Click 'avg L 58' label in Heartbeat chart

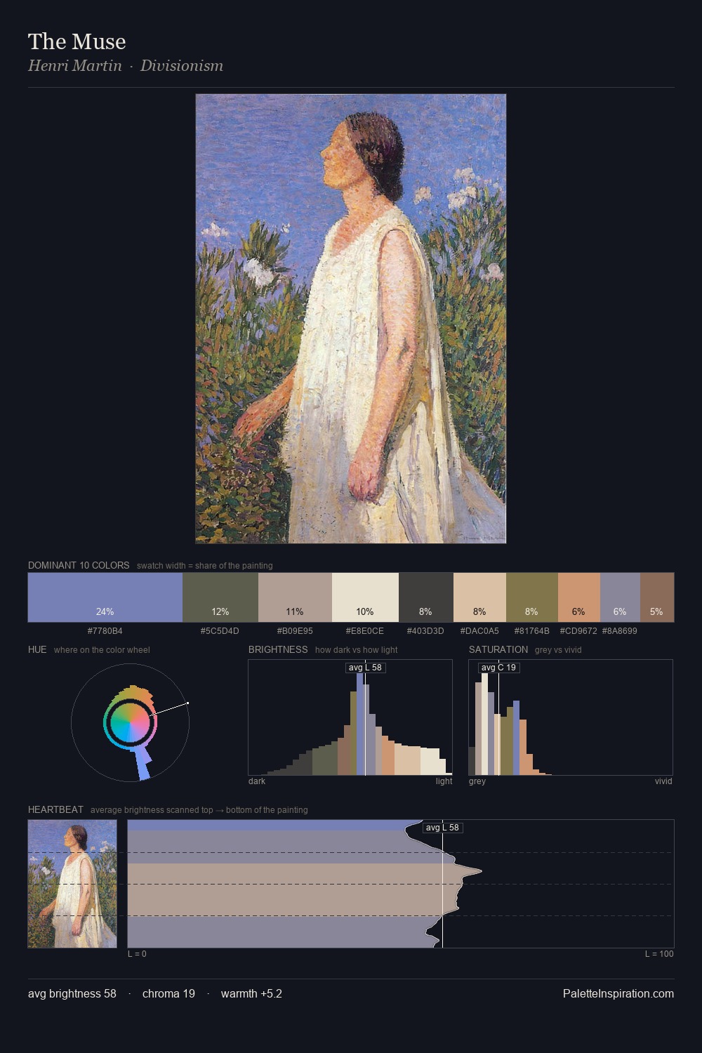pyautogui.click(x=442, y=828)
